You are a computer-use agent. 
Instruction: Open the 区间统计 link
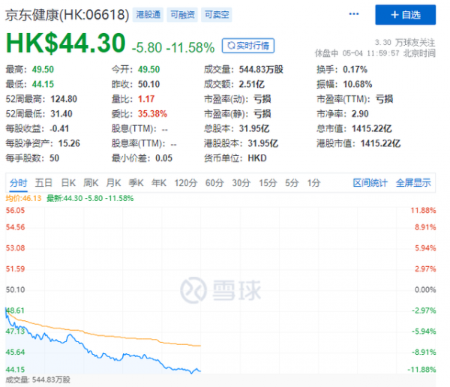[x=370, y=183]
